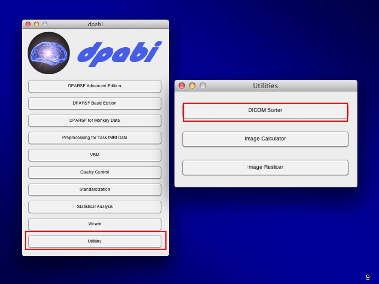Open the Image Reslicer utility
This screenshot has height=284, width=379.
click(265, 168)
